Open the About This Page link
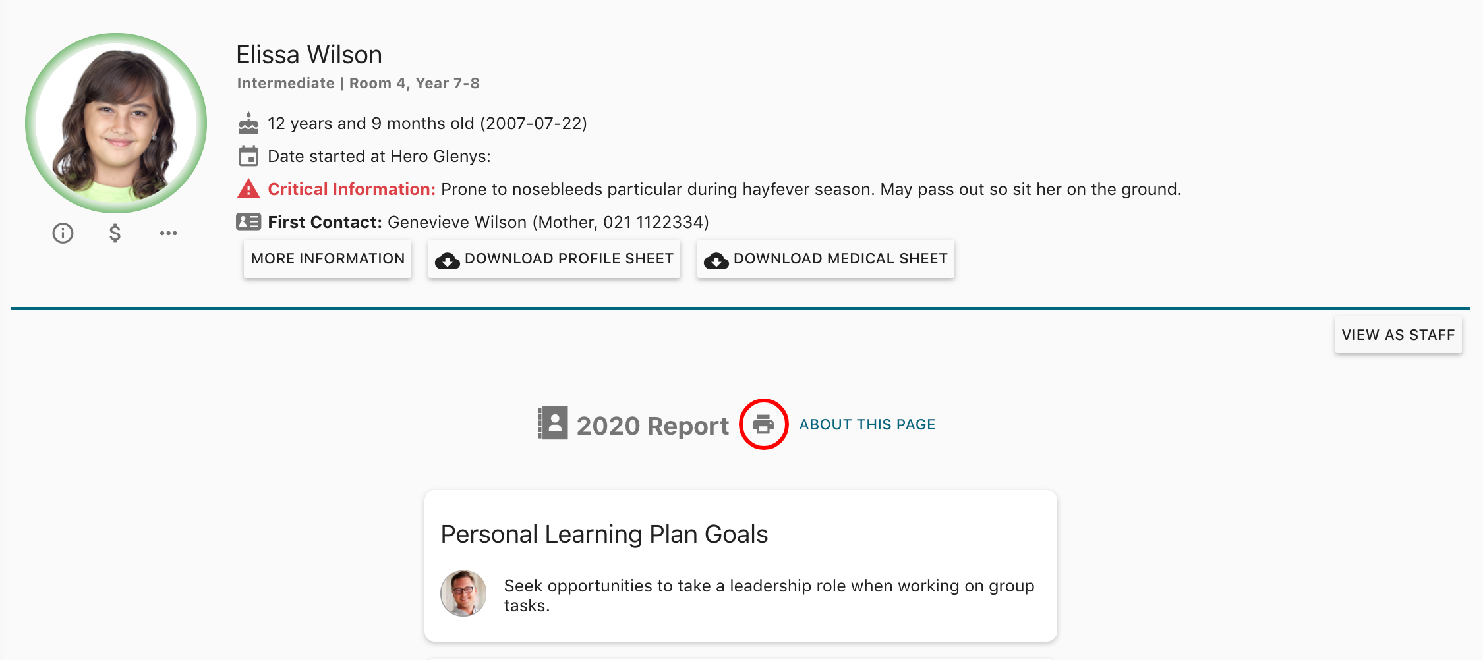Screen dimensions: 1483x660 click(x=867, y=425)
